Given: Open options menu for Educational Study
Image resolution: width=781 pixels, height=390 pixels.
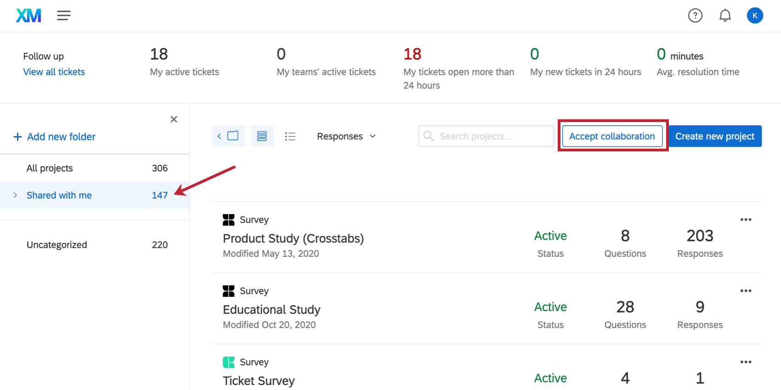Looking at the screenshot, I should 746,291.
